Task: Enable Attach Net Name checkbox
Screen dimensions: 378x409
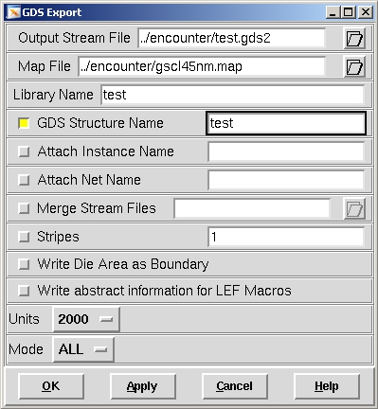Action: [24, 180]
